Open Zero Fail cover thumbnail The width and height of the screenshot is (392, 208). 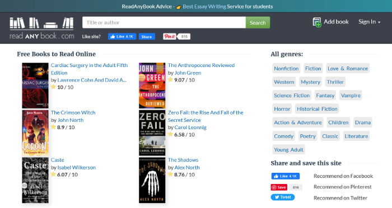click(152, 133)
